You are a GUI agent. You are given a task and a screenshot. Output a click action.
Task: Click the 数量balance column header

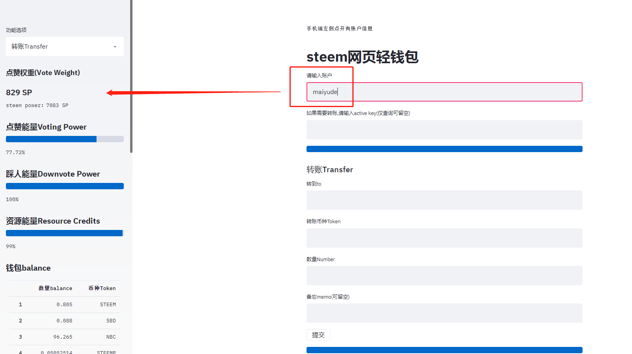point(55,288)
